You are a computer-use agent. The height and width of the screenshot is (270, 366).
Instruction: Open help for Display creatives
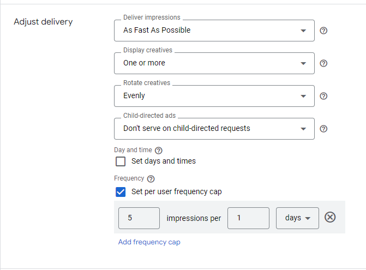point(323,63)
